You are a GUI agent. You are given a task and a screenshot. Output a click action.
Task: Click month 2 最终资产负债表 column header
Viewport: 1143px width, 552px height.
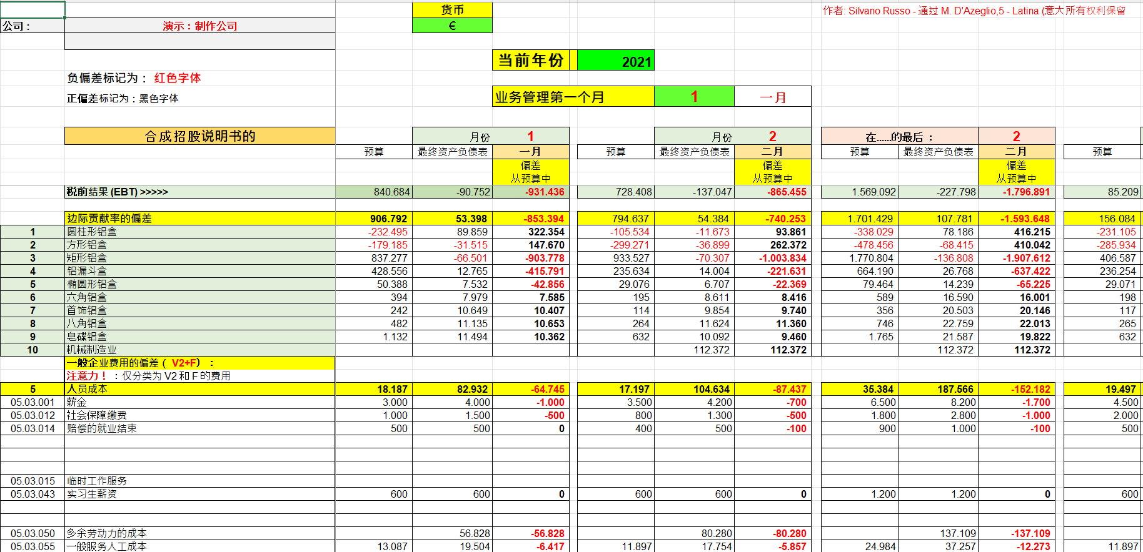tap(694, 151)
